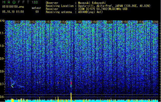
Task: Click time marker 0200
Action: pyautogui.click(x=155, y=22)
